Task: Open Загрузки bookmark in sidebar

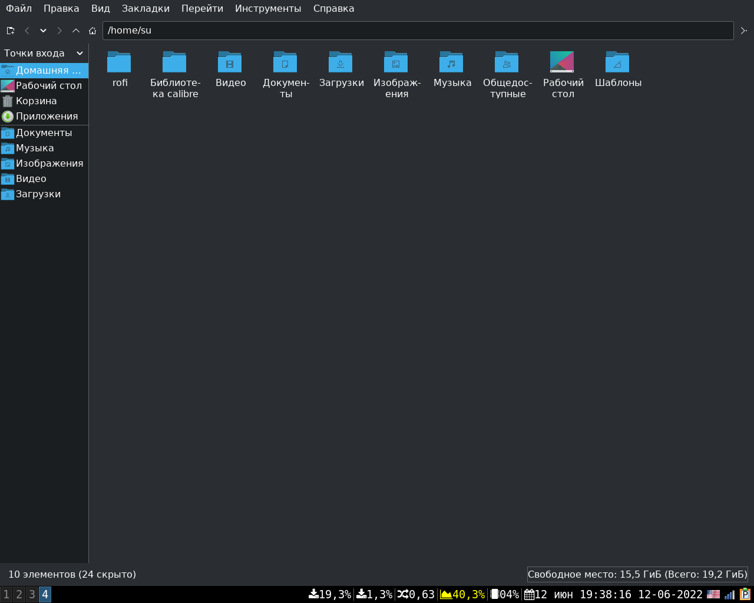Action: 44,194
